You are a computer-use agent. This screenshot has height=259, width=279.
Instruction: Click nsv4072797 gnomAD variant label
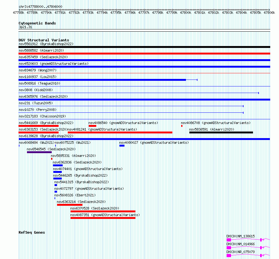click(89, 189)
